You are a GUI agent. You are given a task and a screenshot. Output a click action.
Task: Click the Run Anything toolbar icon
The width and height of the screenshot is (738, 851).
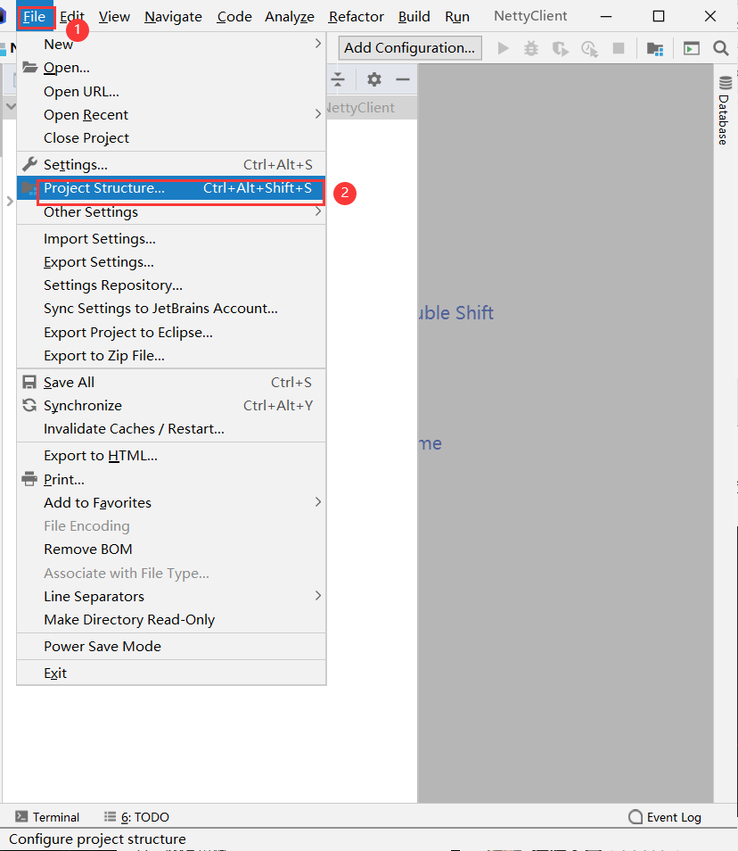point(692,49)
